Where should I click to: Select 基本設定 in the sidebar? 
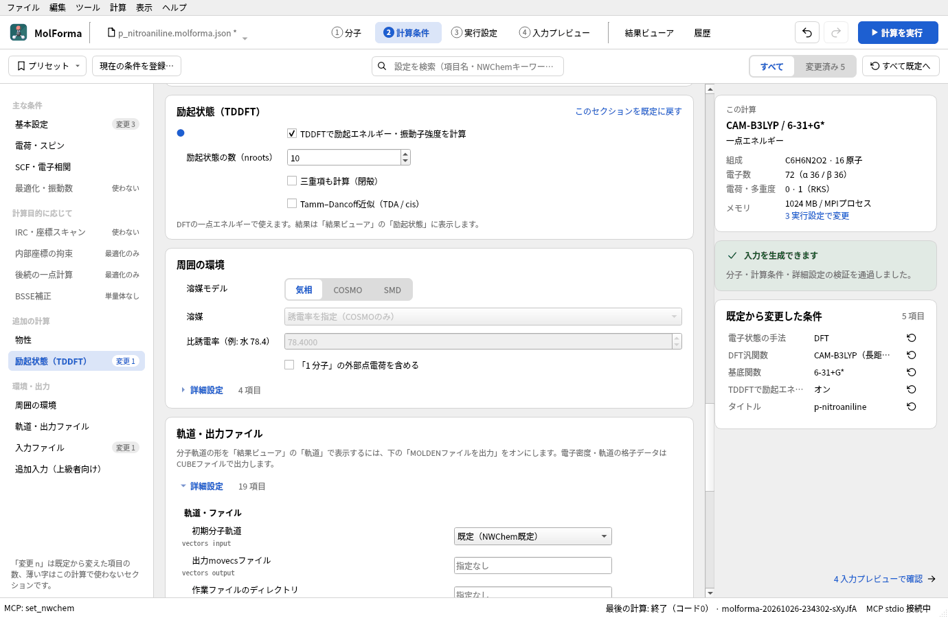[76, 124]
